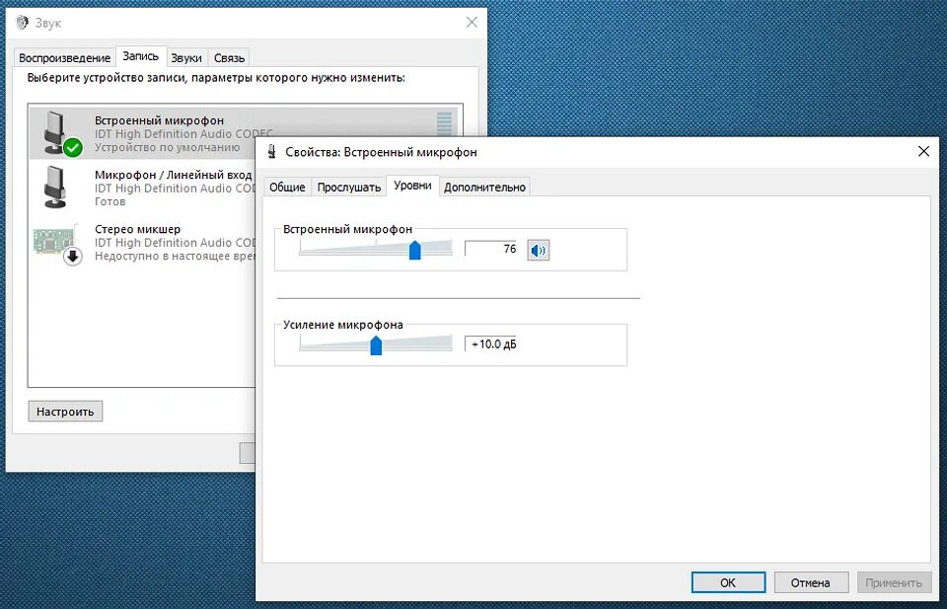Select the Уровни tab
This screenshot has width=947, height=609.
(412, 186)
